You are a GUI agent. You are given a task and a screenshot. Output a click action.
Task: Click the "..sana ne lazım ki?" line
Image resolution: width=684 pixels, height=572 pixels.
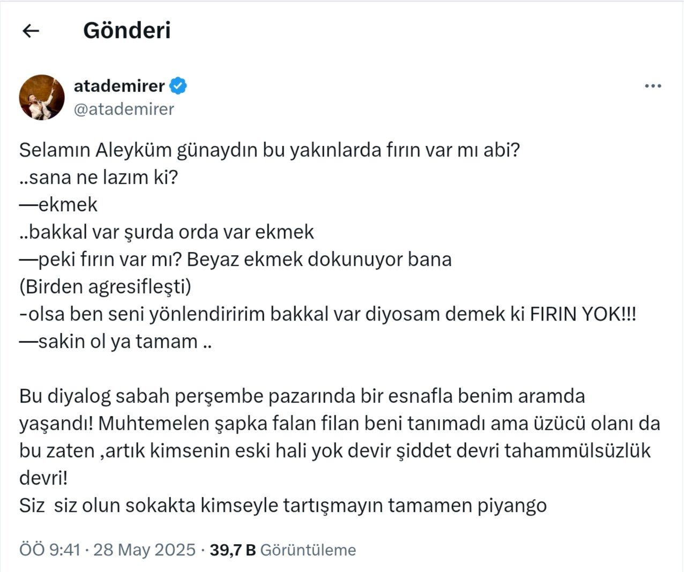click(98, 177)
